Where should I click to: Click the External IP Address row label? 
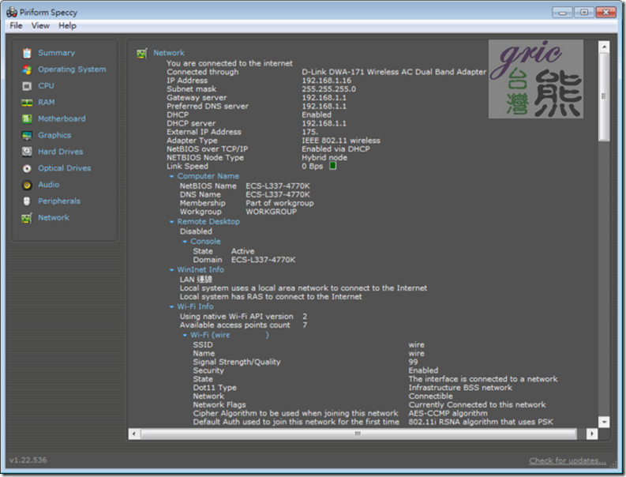[x=204, y=132]
